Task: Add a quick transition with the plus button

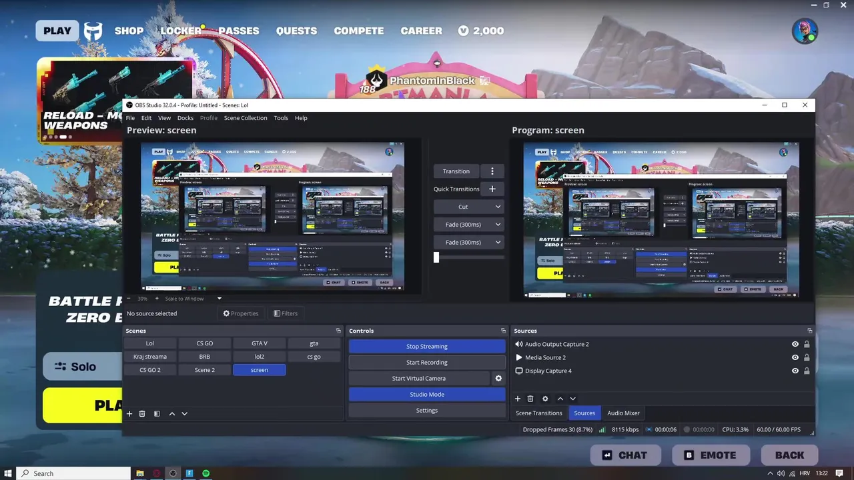Action: pyautogui.click(x=492, y=189)
